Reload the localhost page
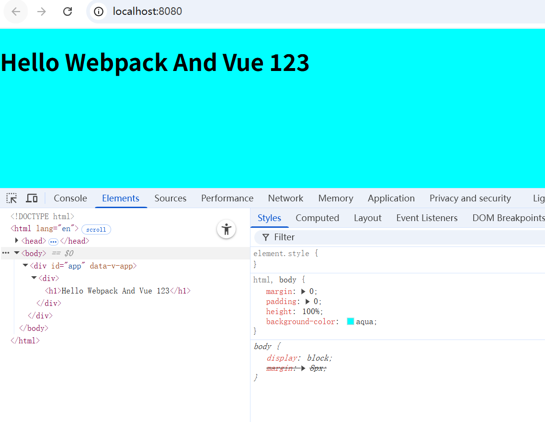The image size is (545, 422). 68,12
